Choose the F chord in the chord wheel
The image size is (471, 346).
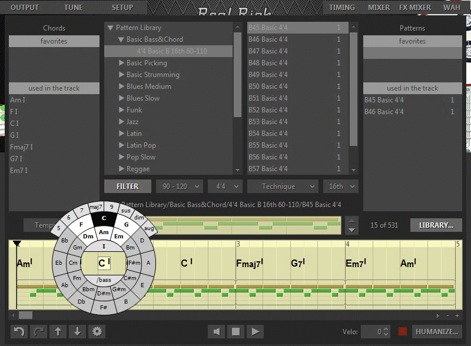81,224
